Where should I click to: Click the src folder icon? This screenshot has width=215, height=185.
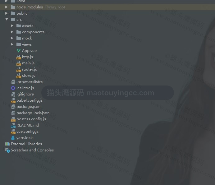click(x=13, y=20)
